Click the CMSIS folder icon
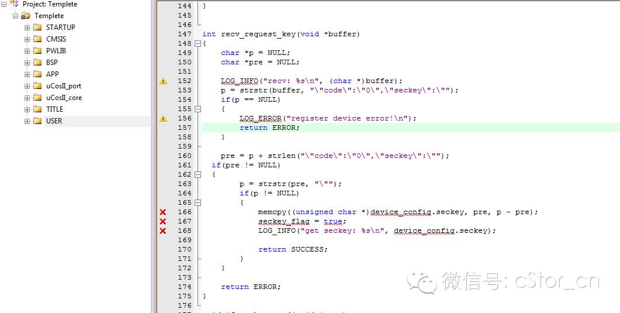Image resolution: width=620 pixels, height=313 pixels. coord(37,39)
